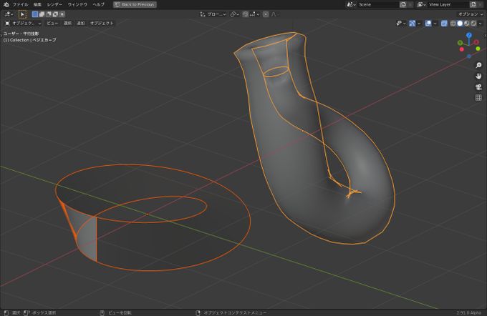Open the gizmo settings dropdown arrow
Image resolution: width=487 pixels, height=316 pixels.
(419, 24)
